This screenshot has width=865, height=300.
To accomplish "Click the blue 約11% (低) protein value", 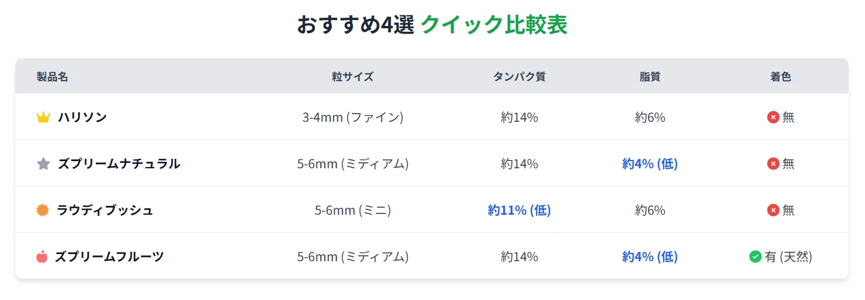I will 519,210.
